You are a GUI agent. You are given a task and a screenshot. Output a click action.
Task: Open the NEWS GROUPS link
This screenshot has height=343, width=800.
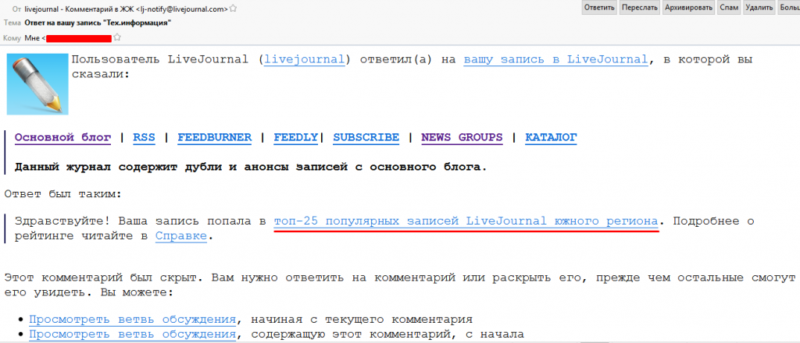(462, 137)
